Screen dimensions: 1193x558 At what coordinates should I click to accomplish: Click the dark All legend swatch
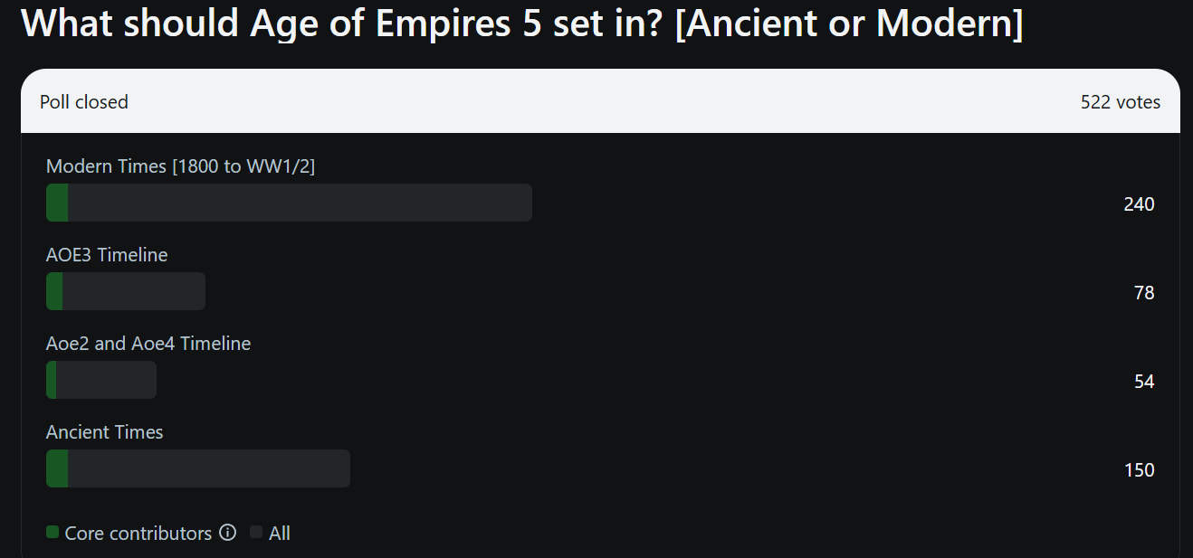(x=256, y=533)
